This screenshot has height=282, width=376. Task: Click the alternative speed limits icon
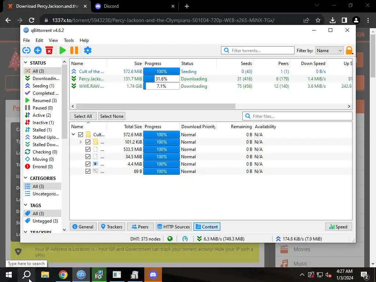(x=185, y=239)
